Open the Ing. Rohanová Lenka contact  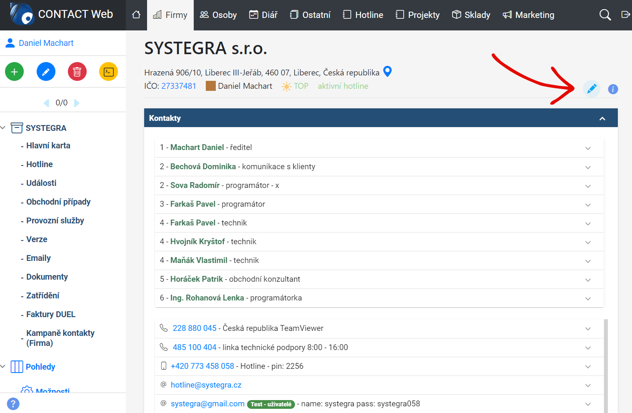coord(207,298)
